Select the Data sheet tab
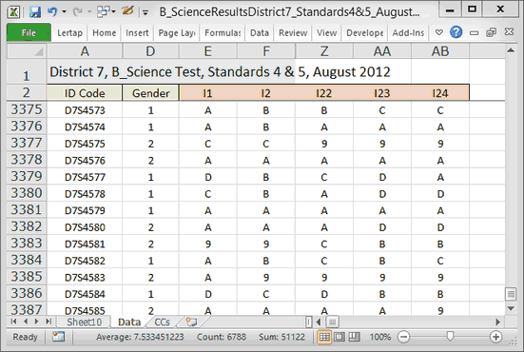The height and width of the screenshot is (352, 524). [129, 322]
